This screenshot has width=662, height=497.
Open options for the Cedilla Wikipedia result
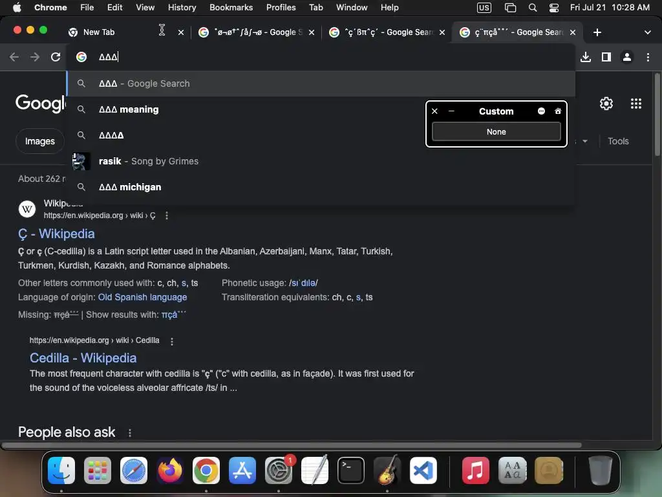pyautogui.click(x=172, y=341)
